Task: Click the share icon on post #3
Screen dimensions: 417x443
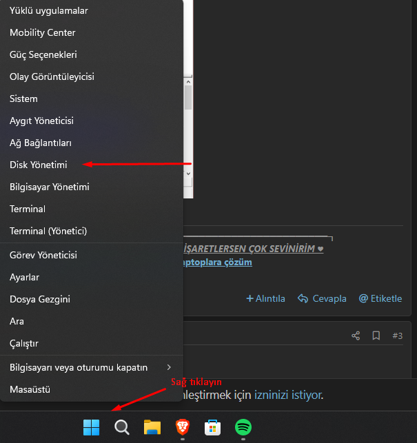Action: pyautogui.click(x=356, y=336)
